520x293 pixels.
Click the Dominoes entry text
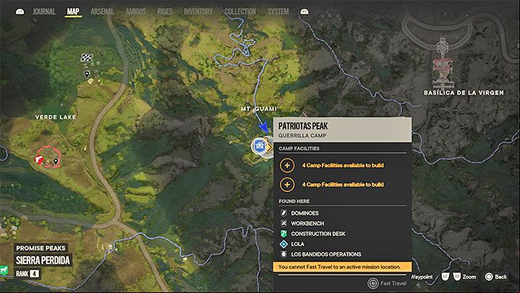[x=305, y=213]
